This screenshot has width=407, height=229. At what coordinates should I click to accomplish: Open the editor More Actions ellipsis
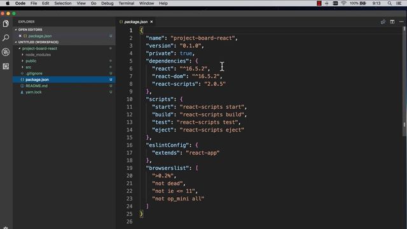[x=401, y=22]
